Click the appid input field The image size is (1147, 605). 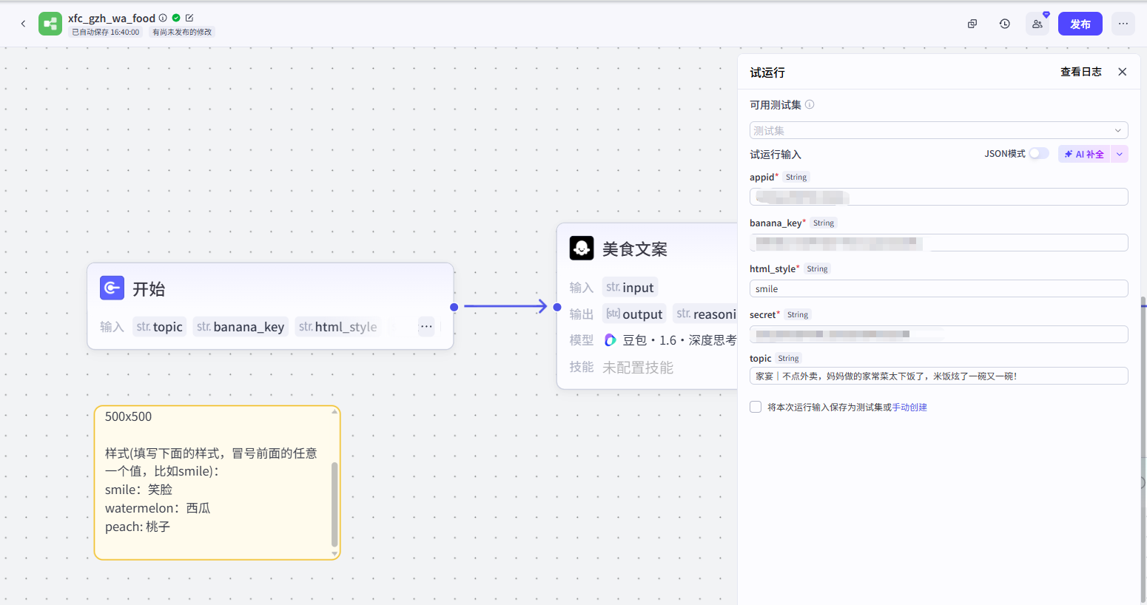[938, 197]
